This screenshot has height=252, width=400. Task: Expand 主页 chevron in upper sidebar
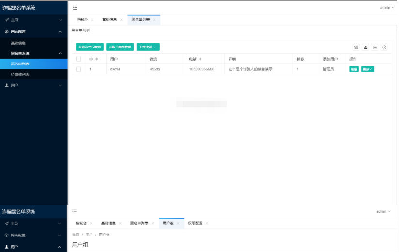coord(60,20)
